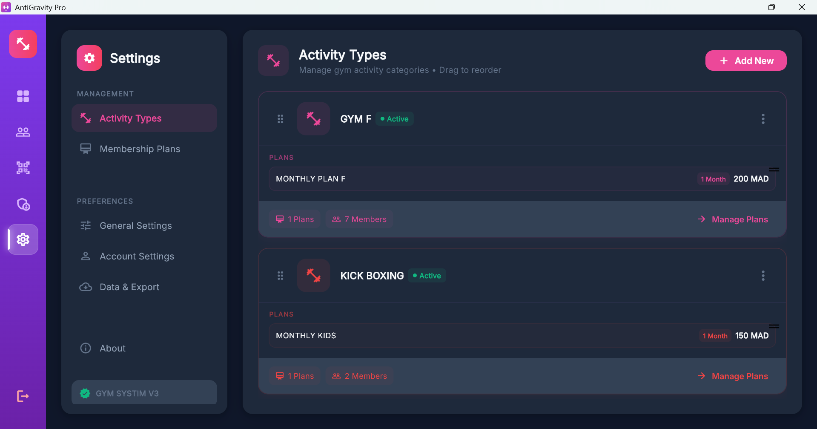
Task: Open the QR code scanner icon
Action: click(23, 168)
